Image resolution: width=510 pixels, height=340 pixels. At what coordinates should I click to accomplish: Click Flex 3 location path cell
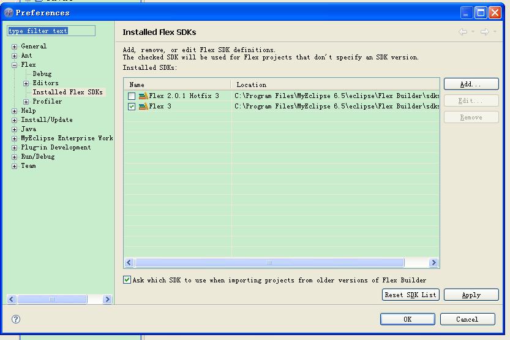[337, 106]
